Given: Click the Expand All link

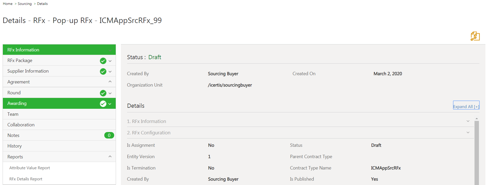Looking at the screenshot, I should 466,106.
